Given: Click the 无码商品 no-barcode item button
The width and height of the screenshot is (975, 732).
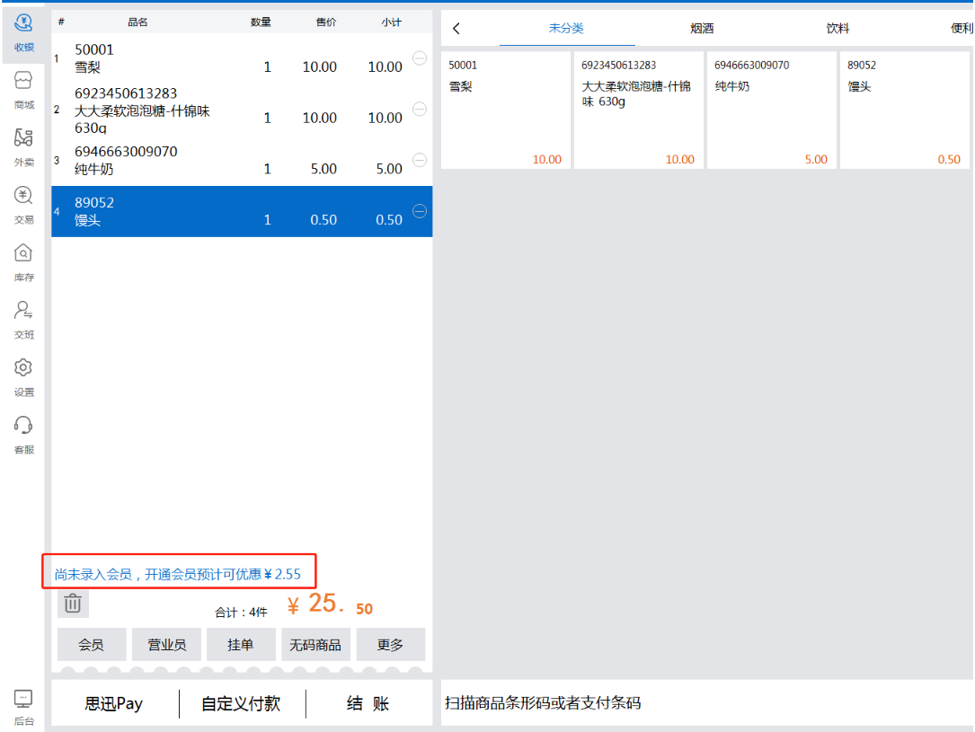Looking at the screenshot, I should pyautogui.click(x=315, y=644).
